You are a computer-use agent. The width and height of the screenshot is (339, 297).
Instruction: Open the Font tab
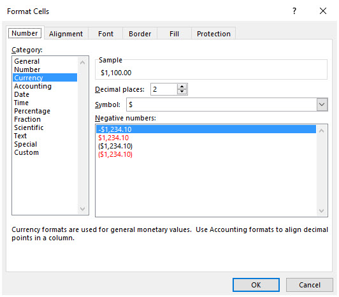click(x=106, y=34)
